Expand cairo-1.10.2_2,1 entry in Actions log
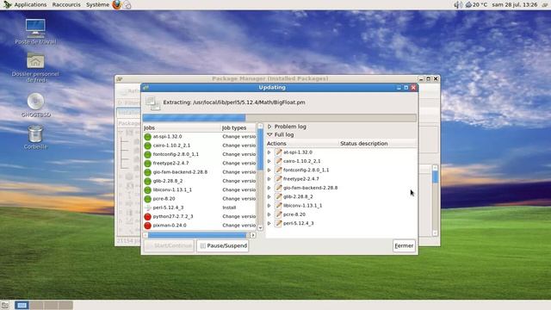The height and width of the screenshot is (310, 551). 269,161
